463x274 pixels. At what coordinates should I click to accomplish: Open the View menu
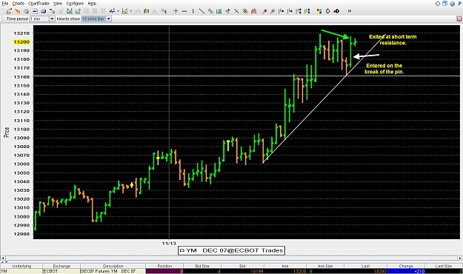(58, 3)
